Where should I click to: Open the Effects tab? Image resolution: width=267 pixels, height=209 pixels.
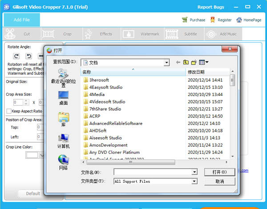tap(101, 34)
